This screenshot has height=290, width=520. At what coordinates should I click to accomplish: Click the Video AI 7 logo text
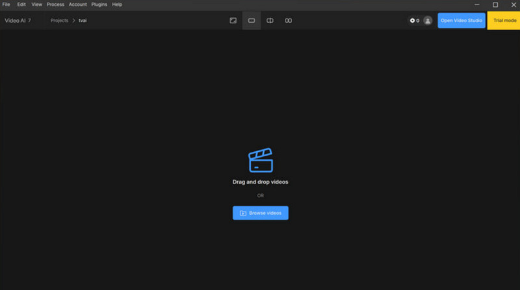click(x=18, y=21)
